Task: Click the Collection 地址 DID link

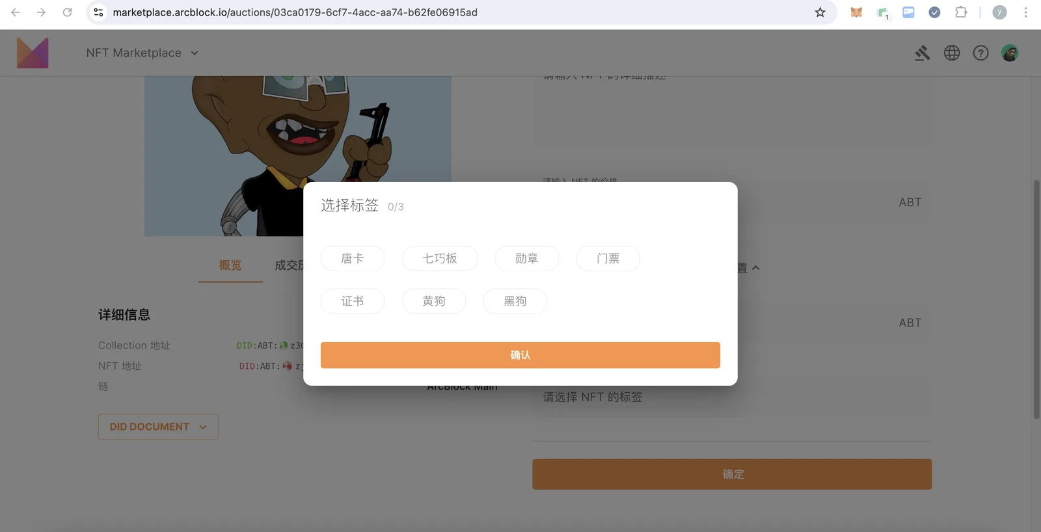Action: click(270, 345)
